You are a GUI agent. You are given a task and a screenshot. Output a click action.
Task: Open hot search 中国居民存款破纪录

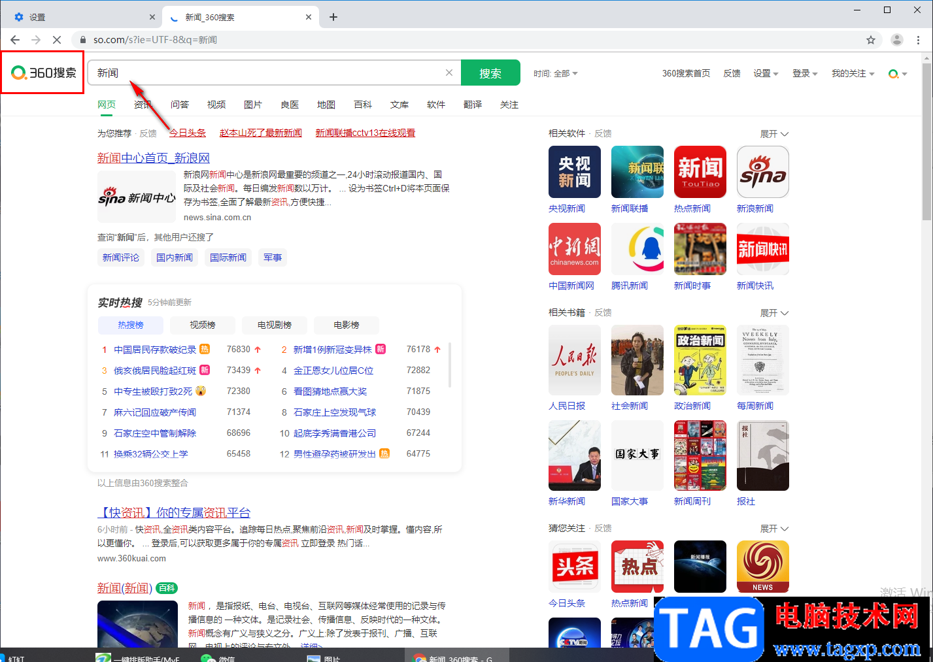click(x=155, y=350)
